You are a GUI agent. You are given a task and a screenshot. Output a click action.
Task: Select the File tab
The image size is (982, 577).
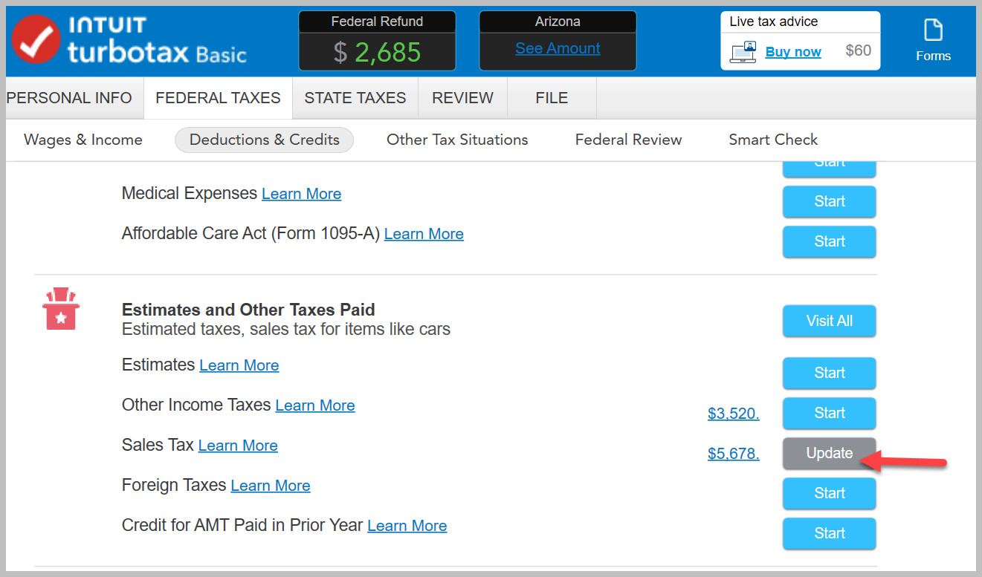[x=552, y=98]
